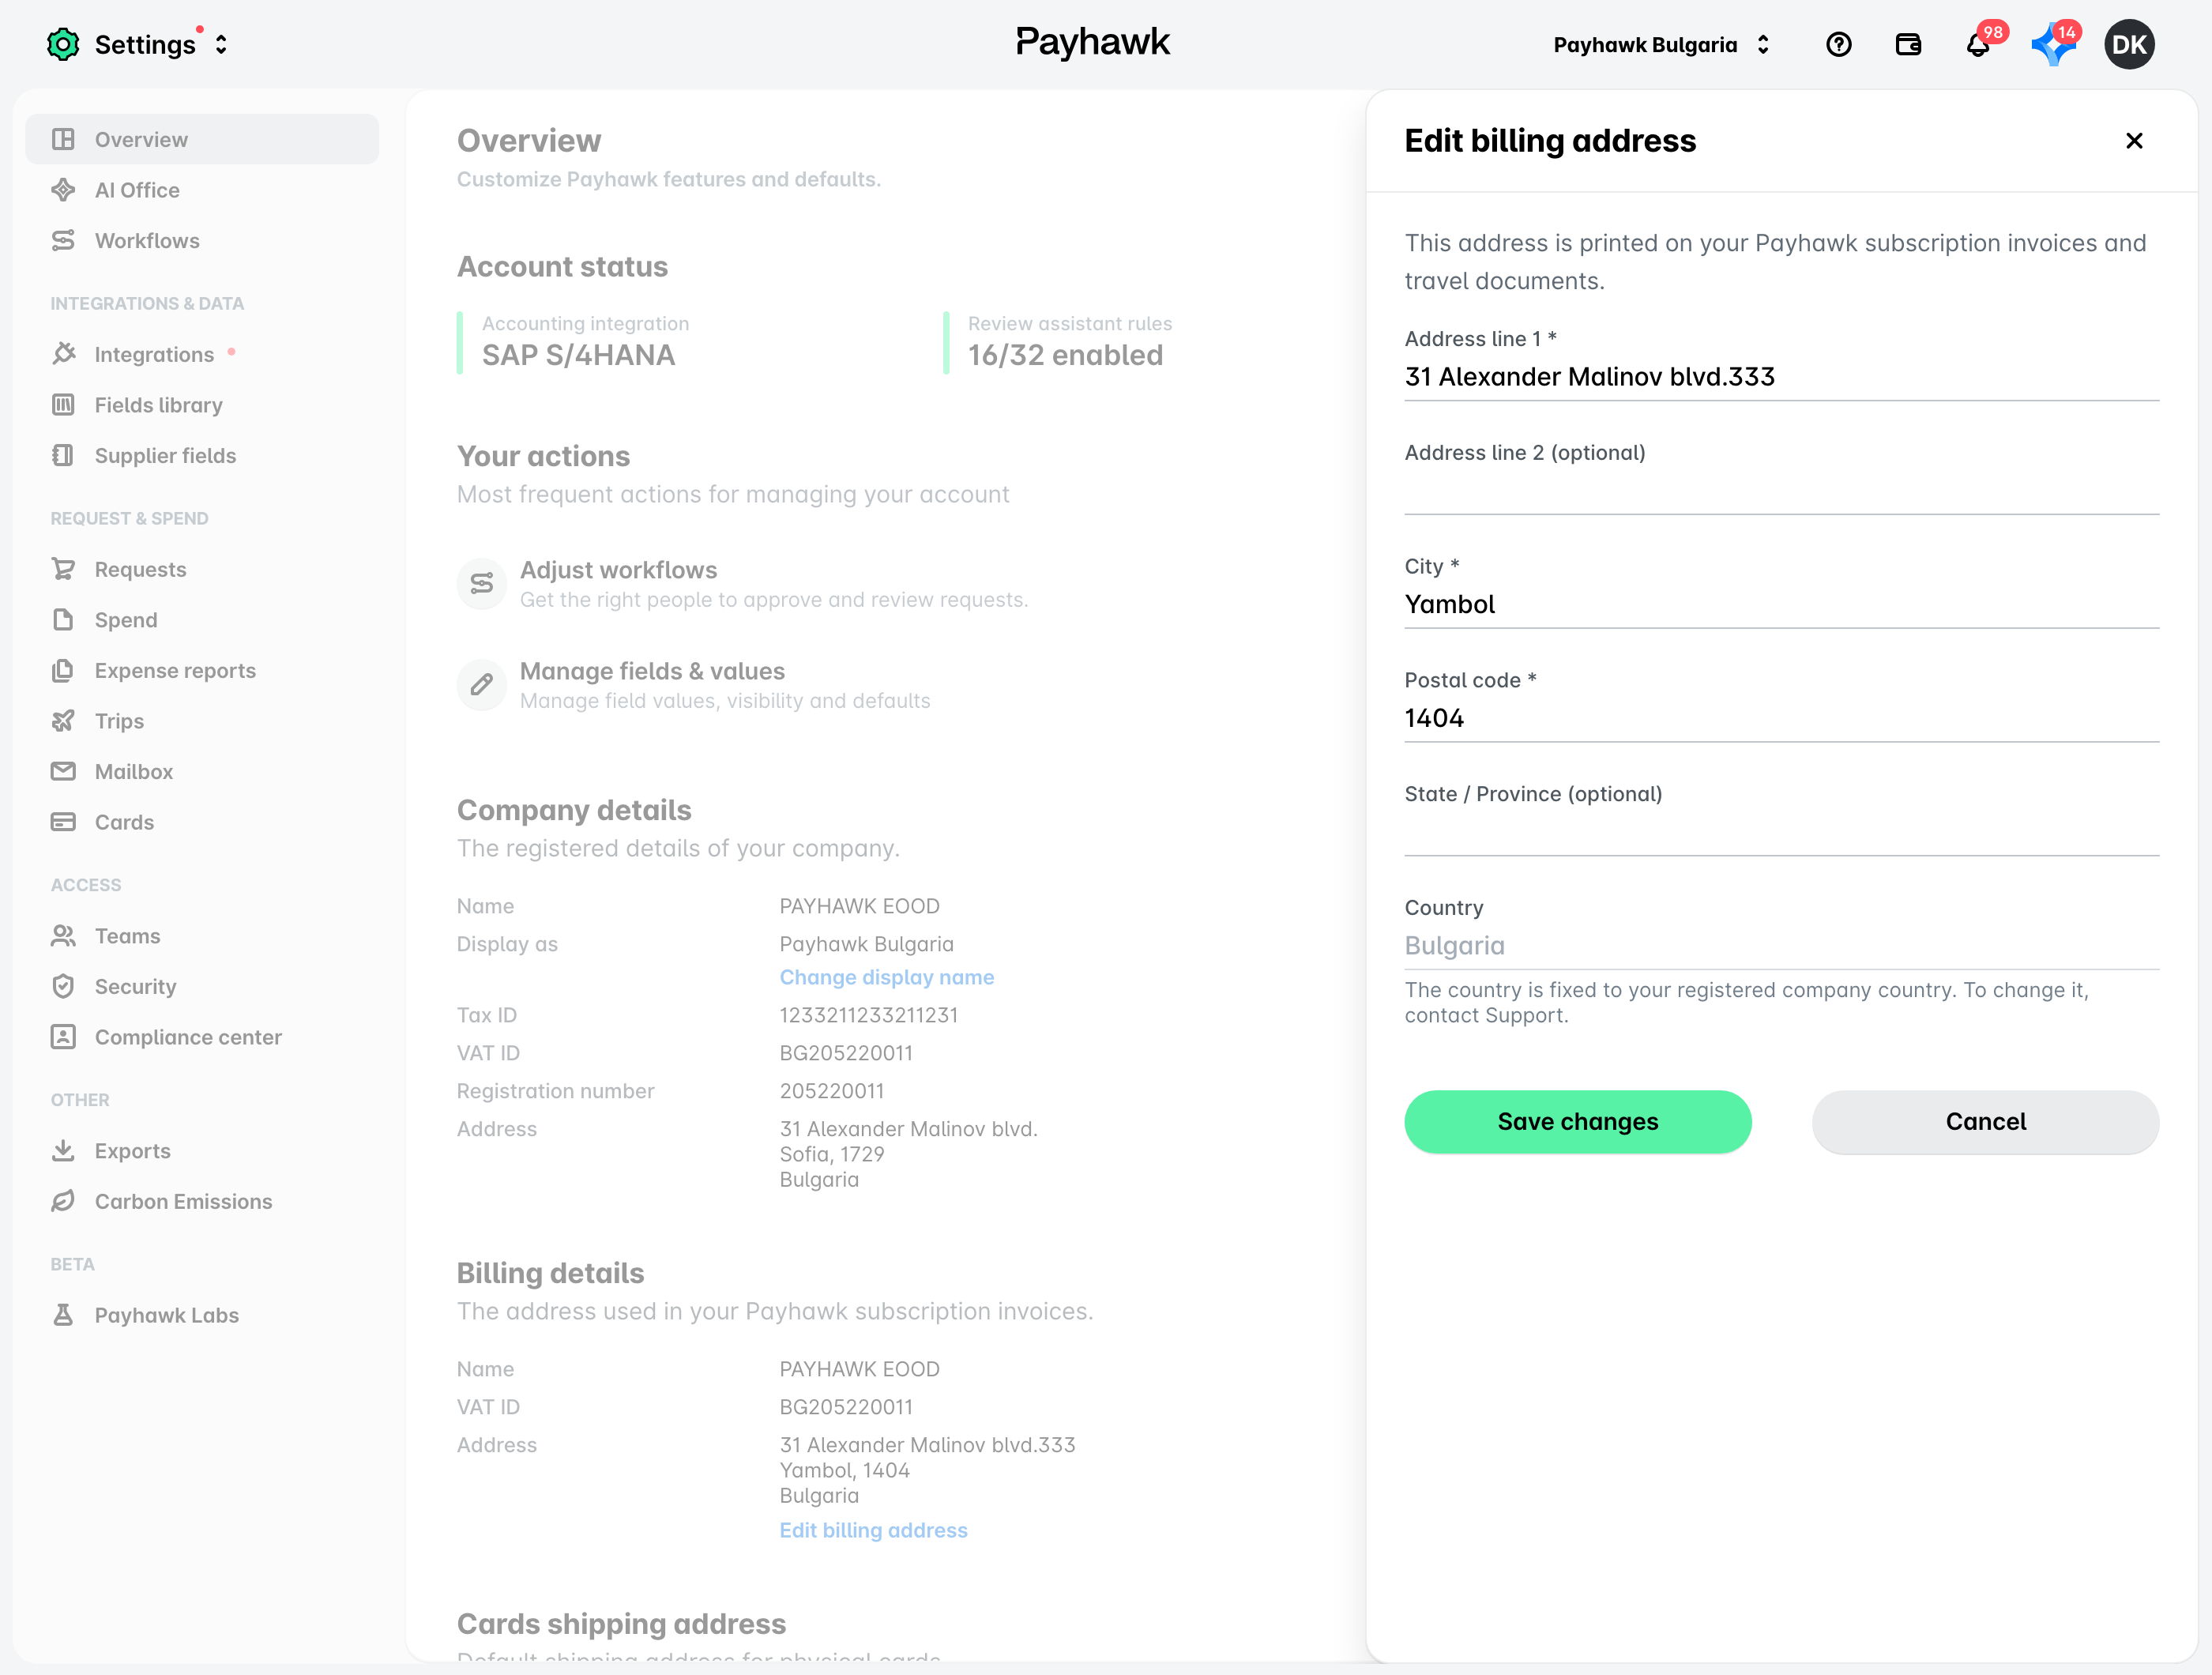
Task: Click Manage fields & values action title
Action: (652, 671)
